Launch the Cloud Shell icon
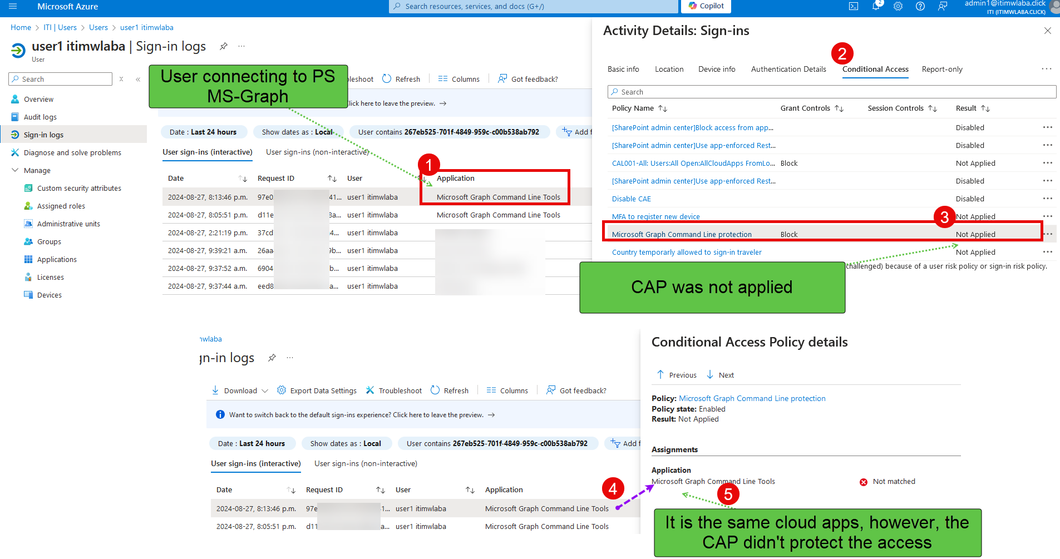This screenshot has height=559, width=1060. [x=853, y=7]
